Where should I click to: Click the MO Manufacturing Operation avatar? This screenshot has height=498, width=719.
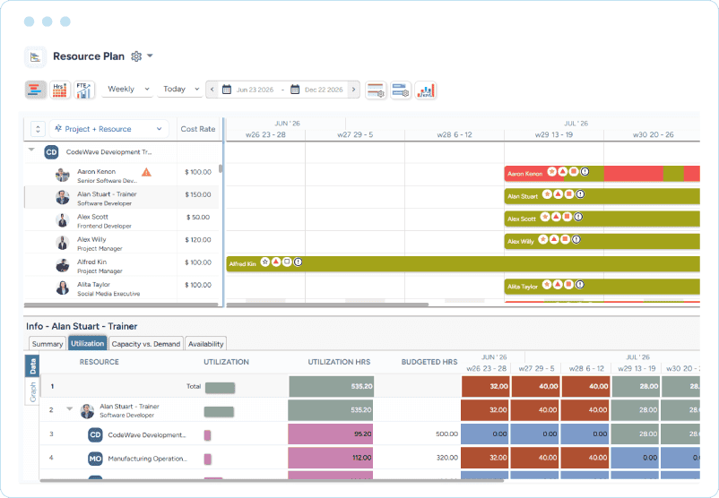[x=95, y=459]
